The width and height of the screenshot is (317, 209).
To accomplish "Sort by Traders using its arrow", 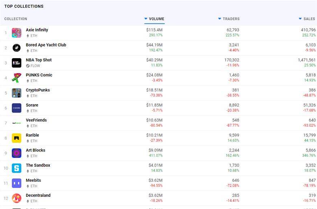I will [x=219, y=19].
